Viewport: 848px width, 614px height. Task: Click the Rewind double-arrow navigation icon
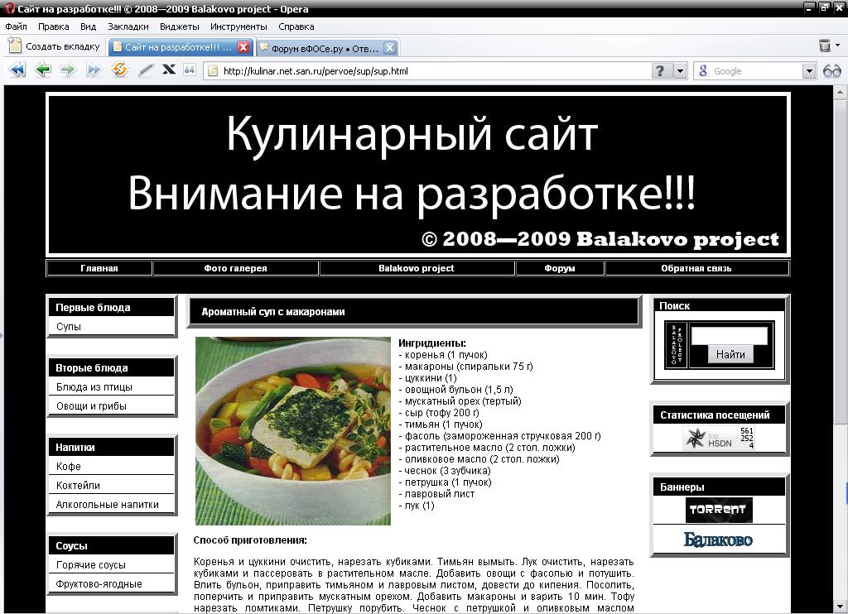(17, 70)
